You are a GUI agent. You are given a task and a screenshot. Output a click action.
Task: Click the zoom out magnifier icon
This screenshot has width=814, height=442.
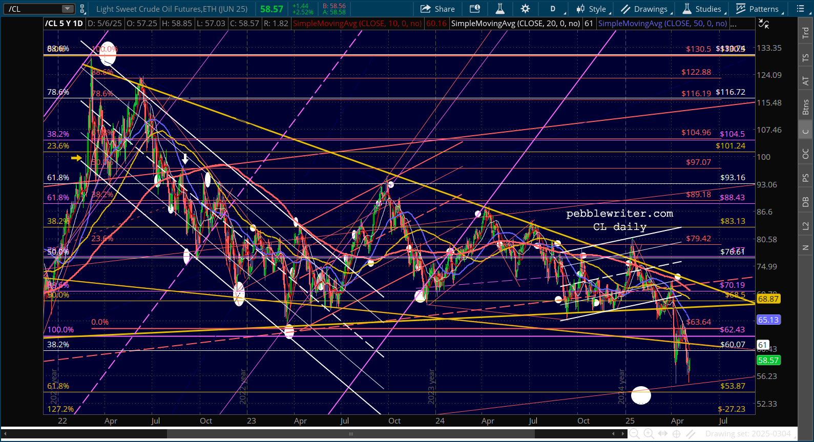634,434
